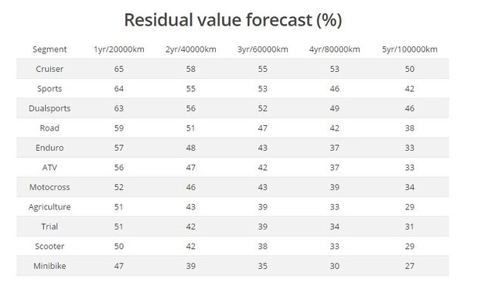The width and height of the screenshot is (495, 286).
Task: Click Cruiser's 1yr value of 65
Action: 119,69
